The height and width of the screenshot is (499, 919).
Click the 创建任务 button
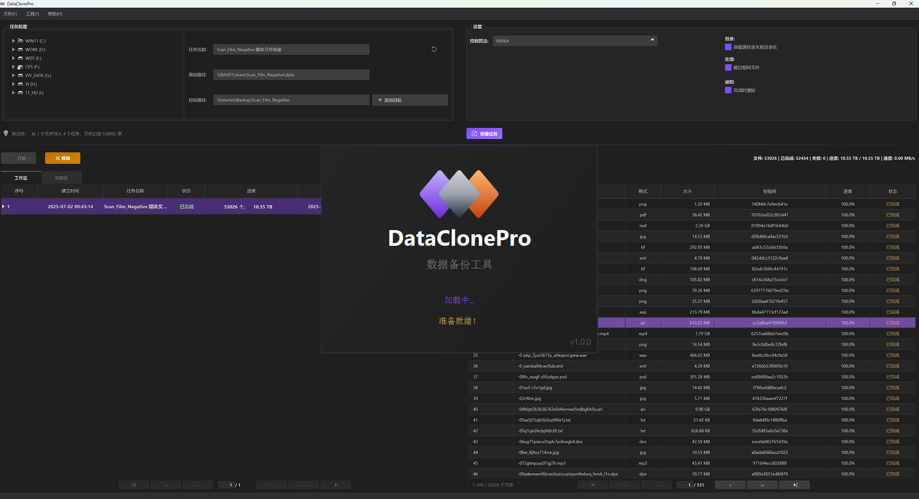pos(484,134)
